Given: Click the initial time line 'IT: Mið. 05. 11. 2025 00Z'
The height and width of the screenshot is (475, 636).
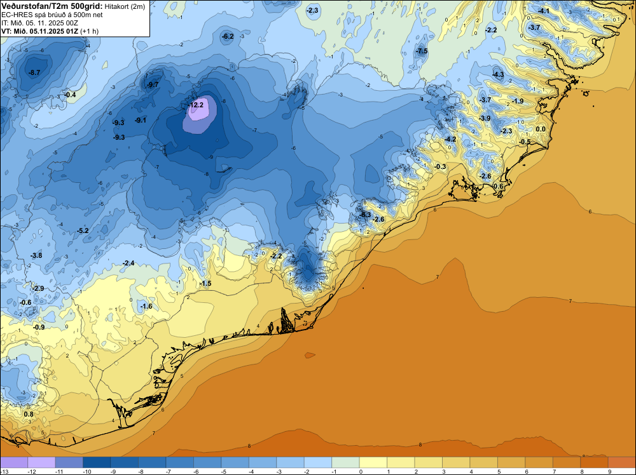Looking at the screenshot, I should (39, 23).
